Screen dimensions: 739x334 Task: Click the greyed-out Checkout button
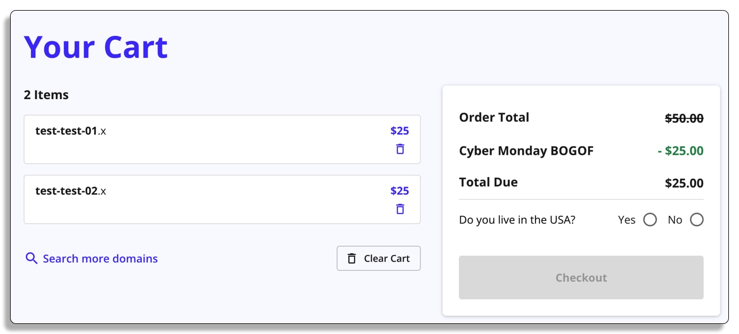coord(581,277)
